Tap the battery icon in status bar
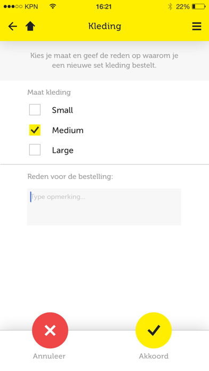This screenshot has height=371, width=209. pos(198,6)
